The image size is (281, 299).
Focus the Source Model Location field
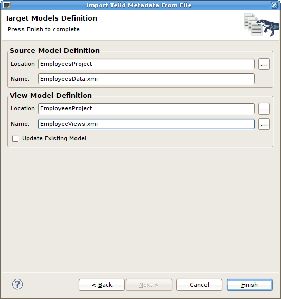click(x=146, y=64)
